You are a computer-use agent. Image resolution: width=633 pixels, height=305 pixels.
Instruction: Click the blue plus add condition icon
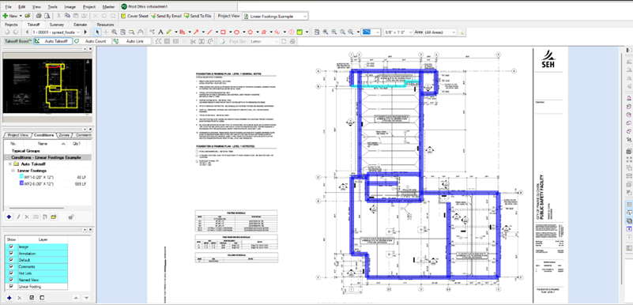point(9,217)
